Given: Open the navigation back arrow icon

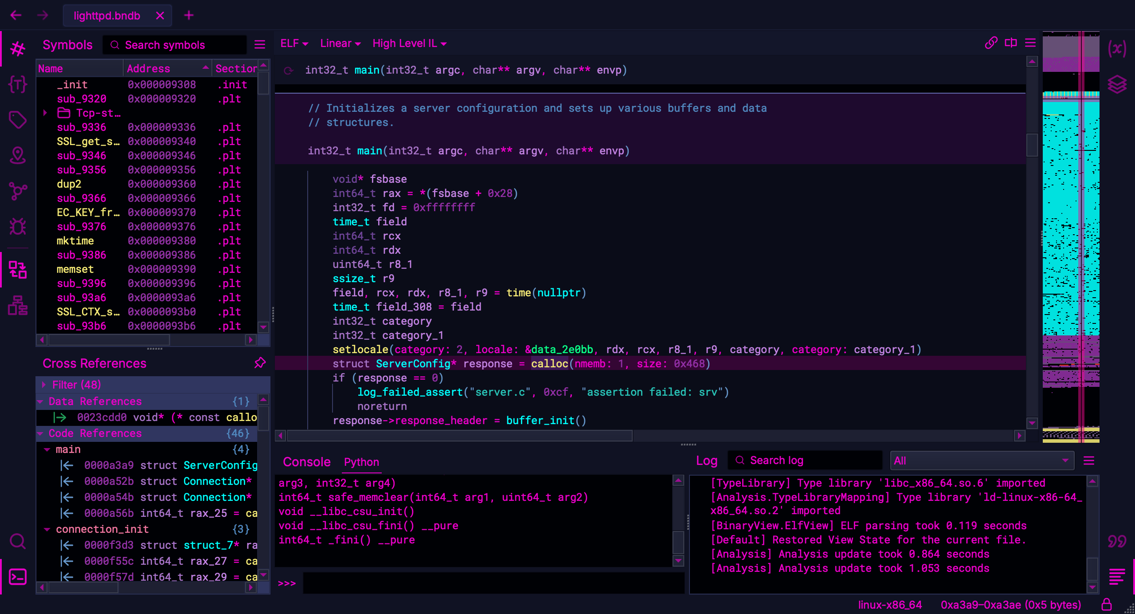Looking at the screenshot, I should [x=16, y=14].
